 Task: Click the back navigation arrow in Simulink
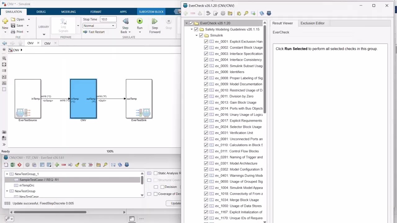pyautogui.click(x=4, y=43)
